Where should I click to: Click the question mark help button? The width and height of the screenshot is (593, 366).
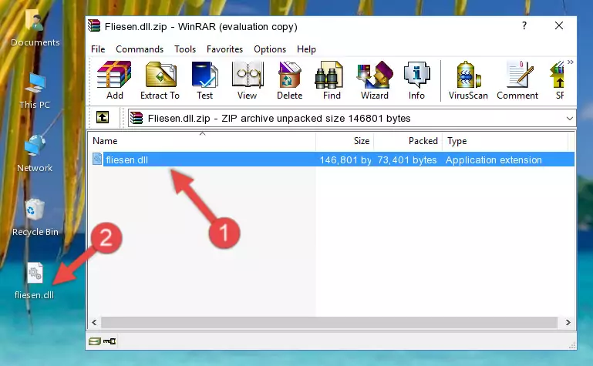click(x=524, y=25)
